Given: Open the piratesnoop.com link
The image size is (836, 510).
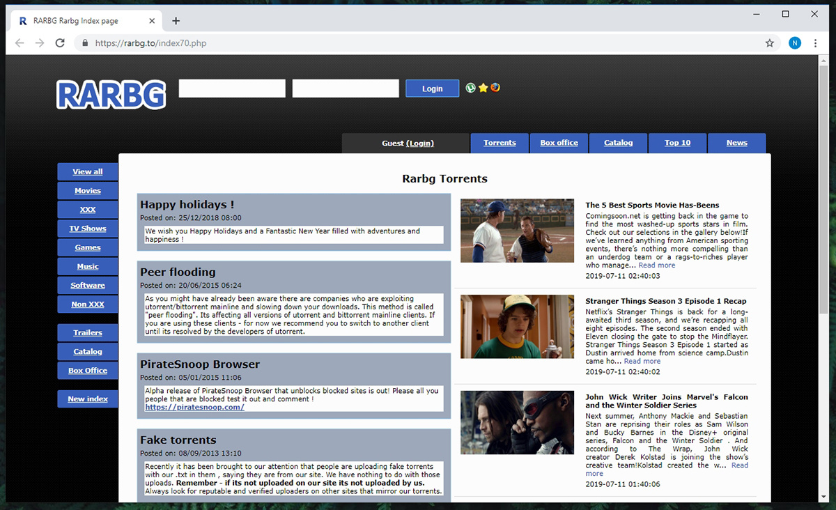Looking at the screenshot, I should (x=194, y=407).
